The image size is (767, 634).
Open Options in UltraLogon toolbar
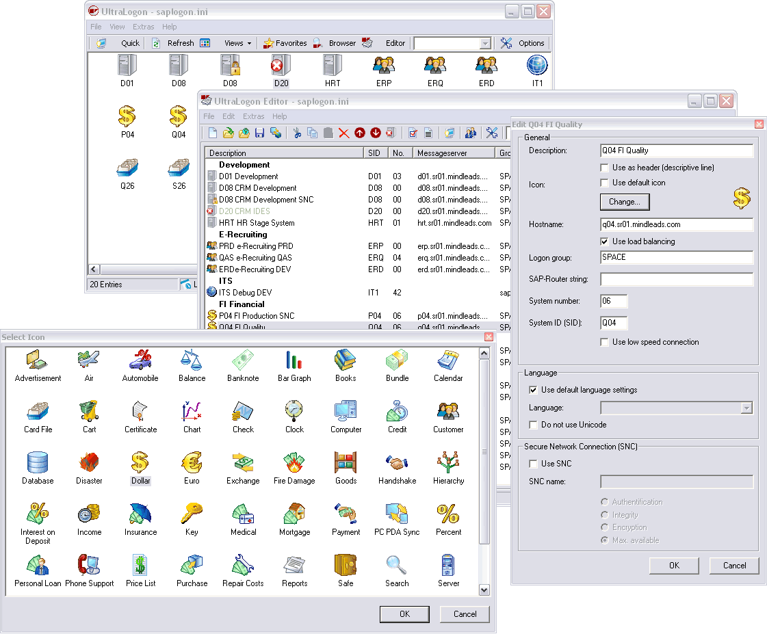pos(523,43)
